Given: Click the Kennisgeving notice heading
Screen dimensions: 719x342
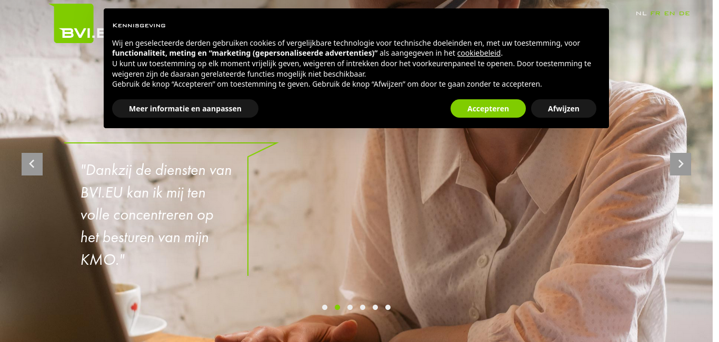Looking at the screenshot, I should coord(139,25).
